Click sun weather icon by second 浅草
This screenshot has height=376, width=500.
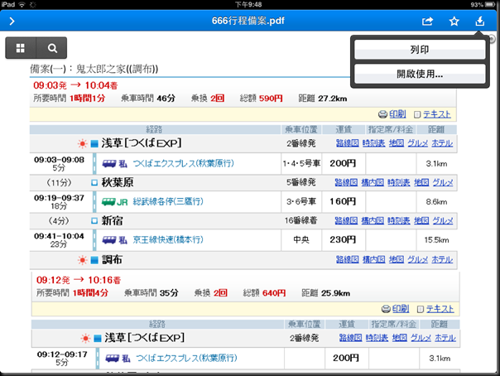85,339
